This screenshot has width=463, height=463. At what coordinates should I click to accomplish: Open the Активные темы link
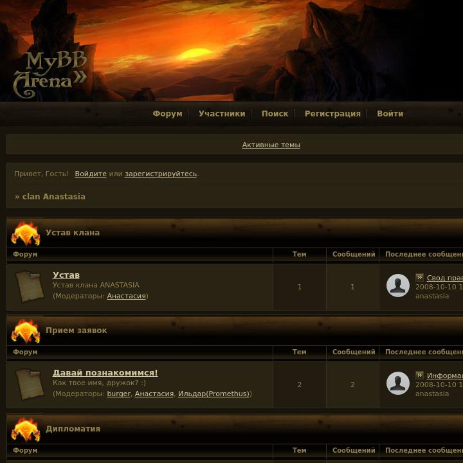[x=271, y=145]
